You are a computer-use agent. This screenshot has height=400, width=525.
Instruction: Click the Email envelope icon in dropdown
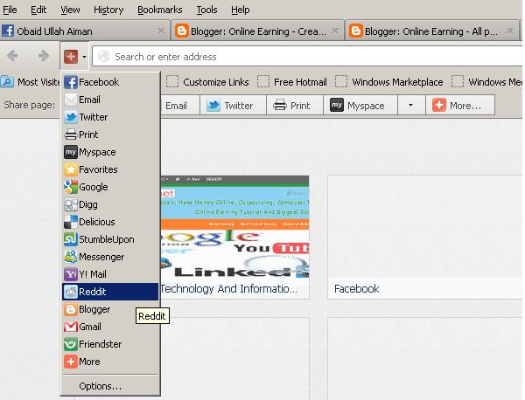tap(71, 100)
